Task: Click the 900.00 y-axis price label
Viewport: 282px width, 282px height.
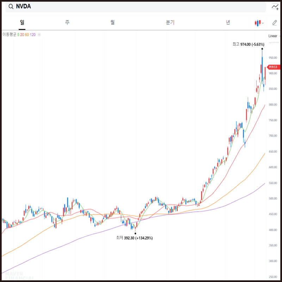Action: pos(273,73)
